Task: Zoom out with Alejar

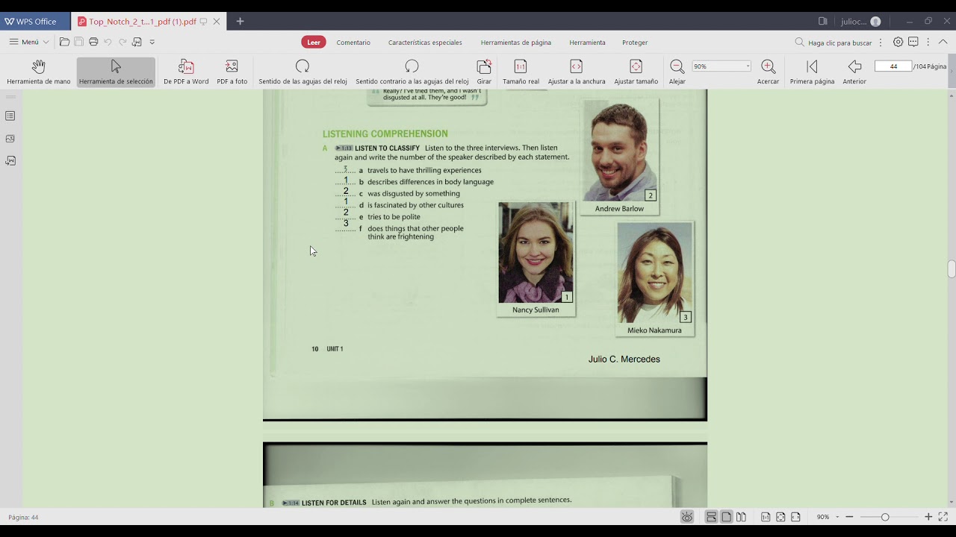Action: click(x=677, y=72)
